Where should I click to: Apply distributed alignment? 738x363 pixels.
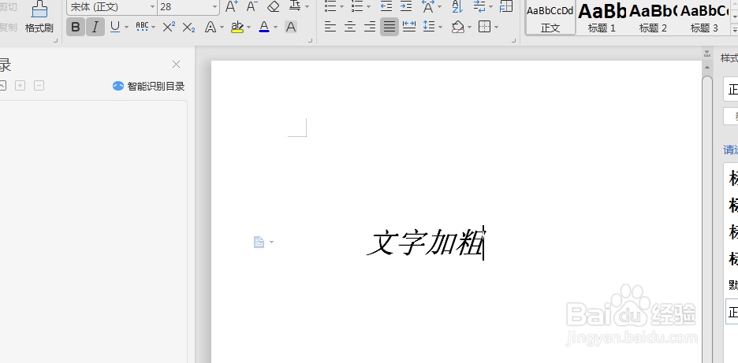click(409, 28)
